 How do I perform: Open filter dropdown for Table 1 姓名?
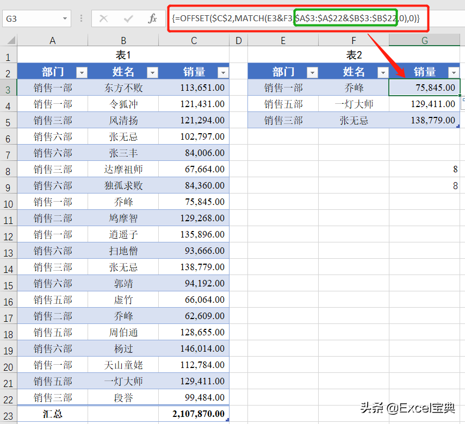[x=152, y=72]
